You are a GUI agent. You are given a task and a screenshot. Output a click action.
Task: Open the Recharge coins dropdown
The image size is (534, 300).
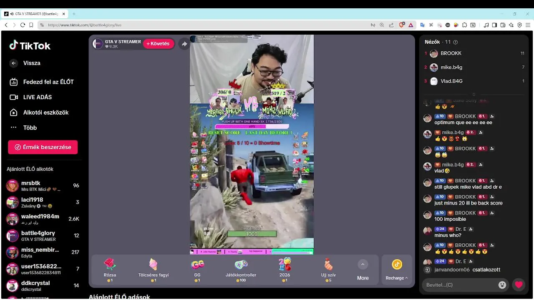(397, 270)
